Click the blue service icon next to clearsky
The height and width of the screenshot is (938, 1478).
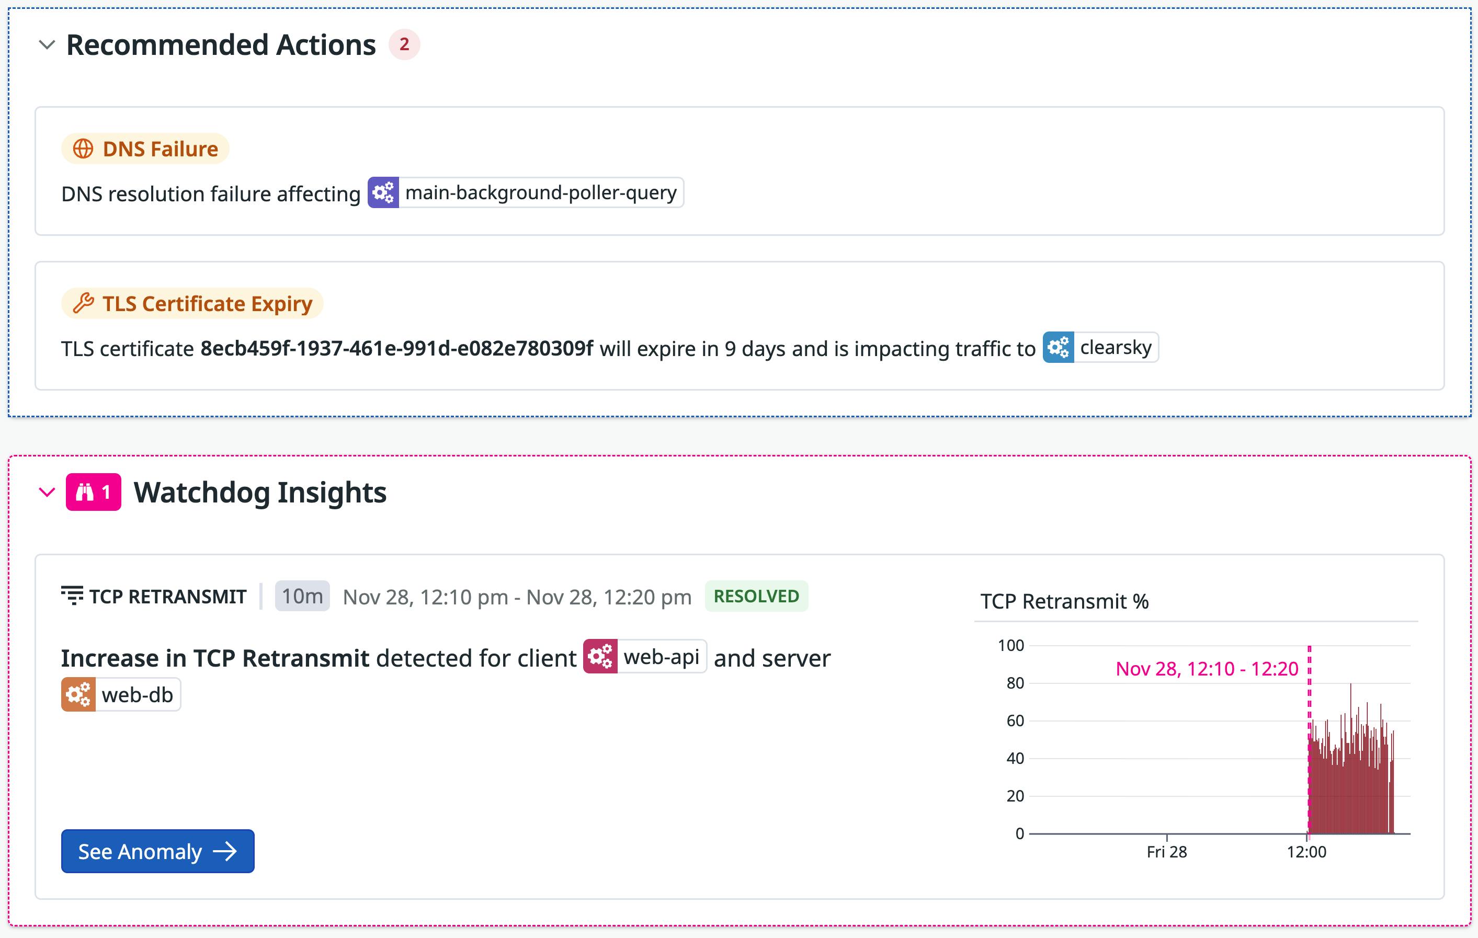tap(1058, 347)
